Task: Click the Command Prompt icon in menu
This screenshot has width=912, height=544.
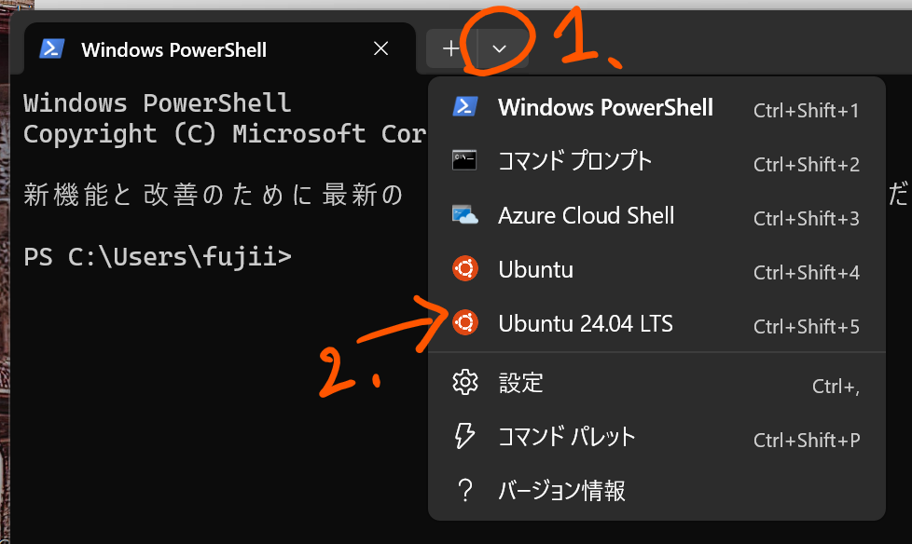Action: coord(464,161)
